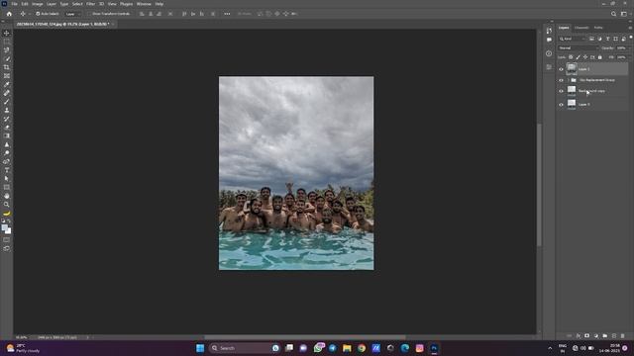Open the layer filter Kind dropdown
Screen dimensions: 634x356
(x=572, y=39)
